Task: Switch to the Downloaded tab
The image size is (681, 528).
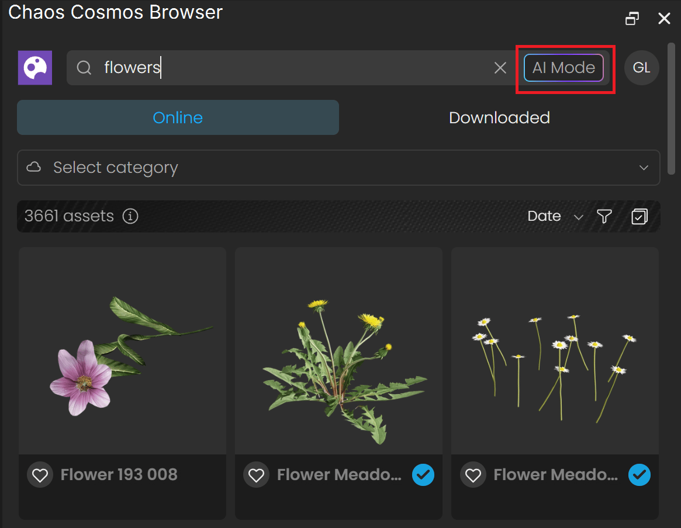Action: 499,117
